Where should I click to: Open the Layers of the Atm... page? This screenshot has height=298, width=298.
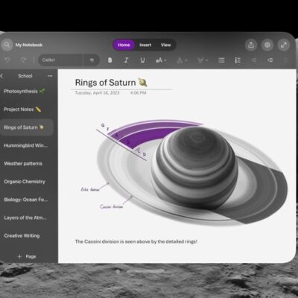pos(27,218)
